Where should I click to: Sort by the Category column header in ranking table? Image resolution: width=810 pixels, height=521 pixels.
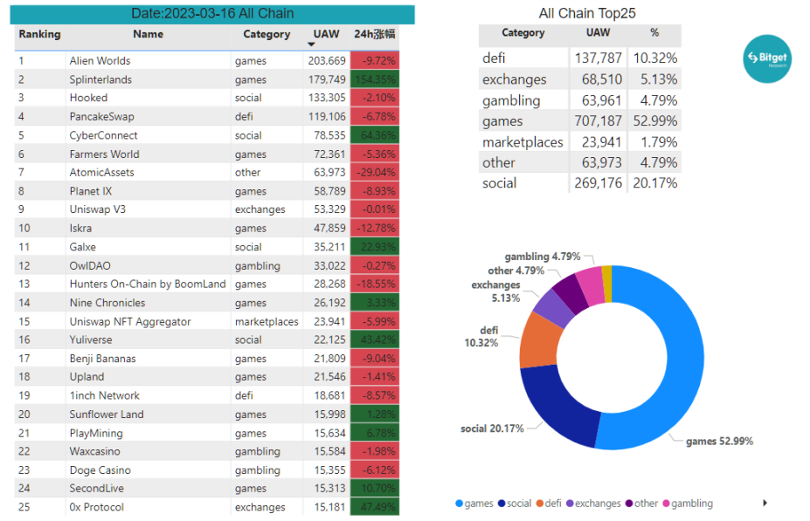tap(267, 34)
